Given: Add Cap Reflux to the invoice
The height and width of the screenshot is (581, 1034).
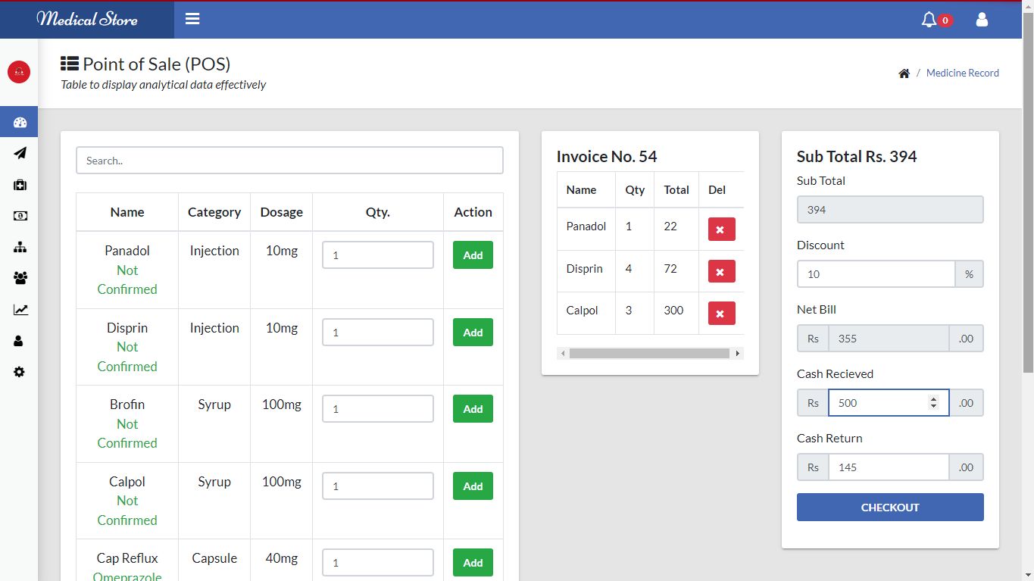Looking at the screenshot, I should click(x=473, y=563).
